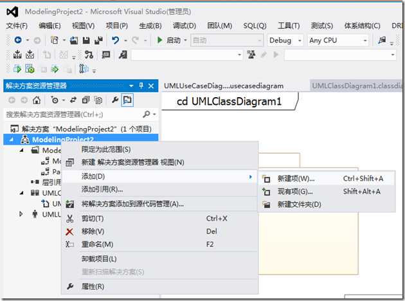Open the long empty combo box in second toolbar row
The image size is (405, 301).
187,55
